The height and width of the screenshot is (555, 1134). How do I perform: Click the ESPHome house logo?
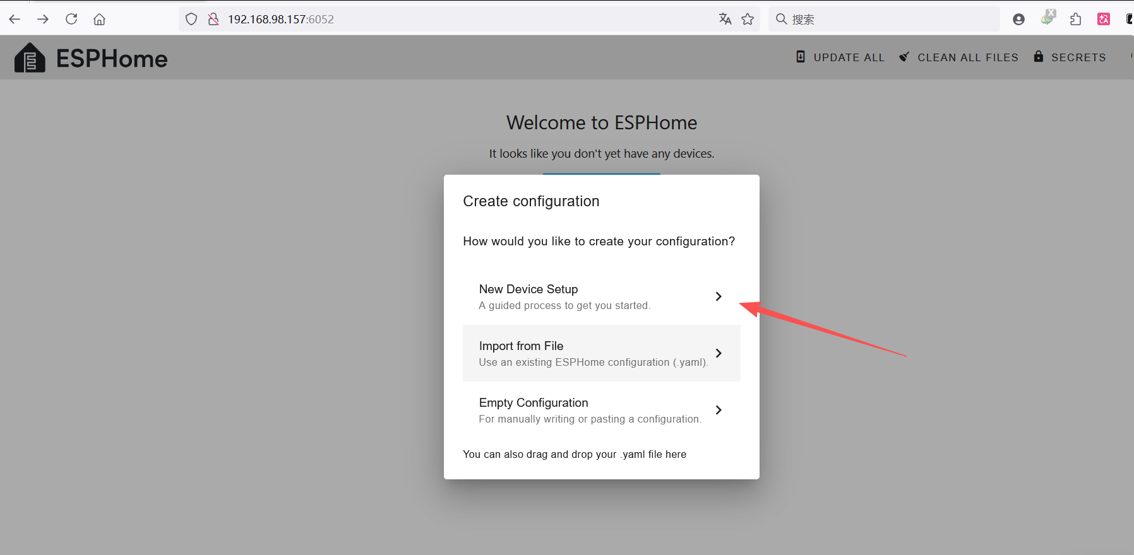click(x=30, y=58)
